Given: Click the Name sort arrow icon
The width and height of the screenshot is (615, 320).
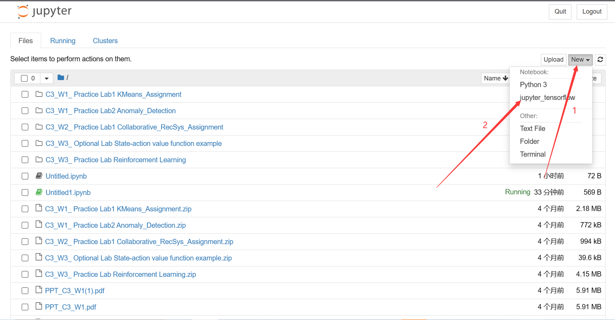Looking at the screenshot, I should click(505, 78).
